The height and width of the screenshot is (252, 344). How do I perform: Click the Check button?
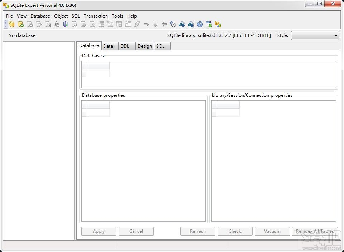(x=235, y=231)
